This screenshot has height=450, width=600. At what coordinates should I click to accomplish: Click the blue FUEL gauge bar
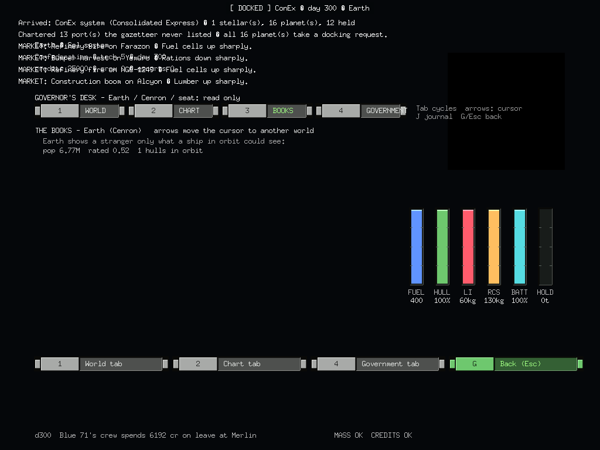pos(417,247)
